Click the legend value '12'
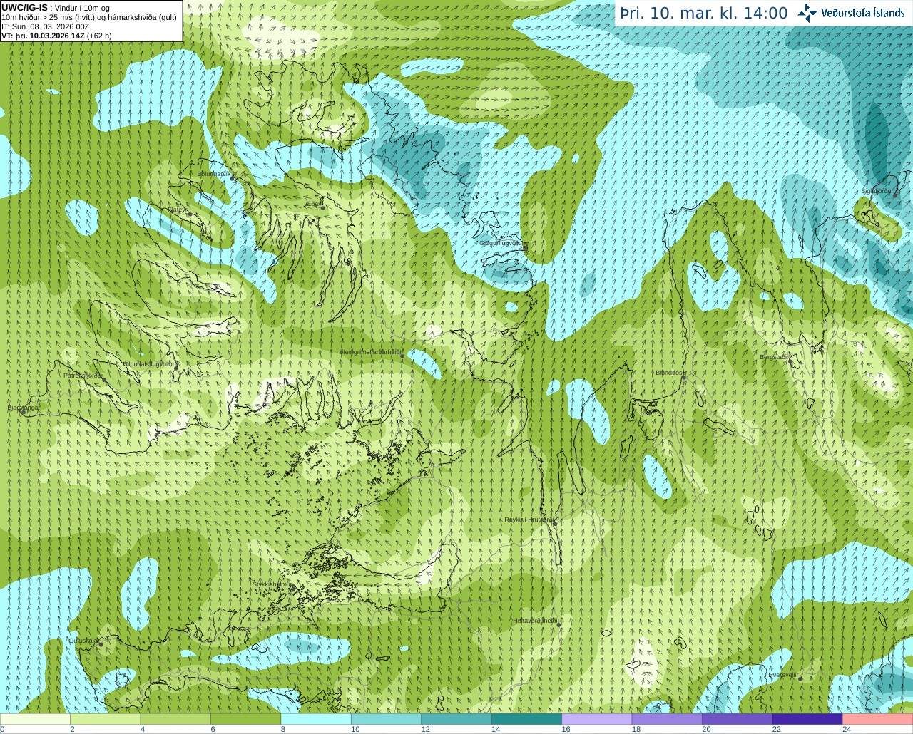 [x=425, y=729]
